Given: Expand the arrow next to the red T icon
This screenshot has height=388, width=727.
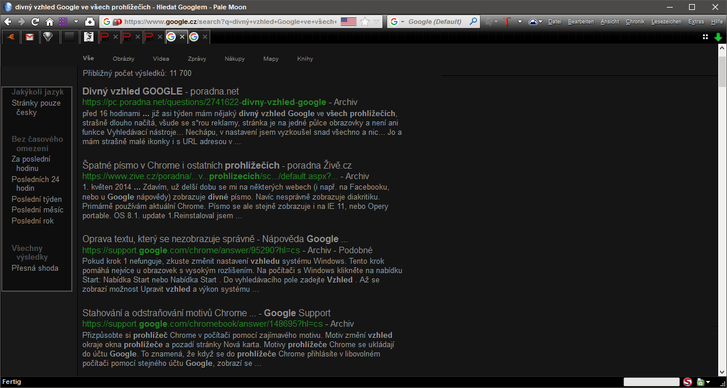Looking at the screenshot, I should click(519, 22).
